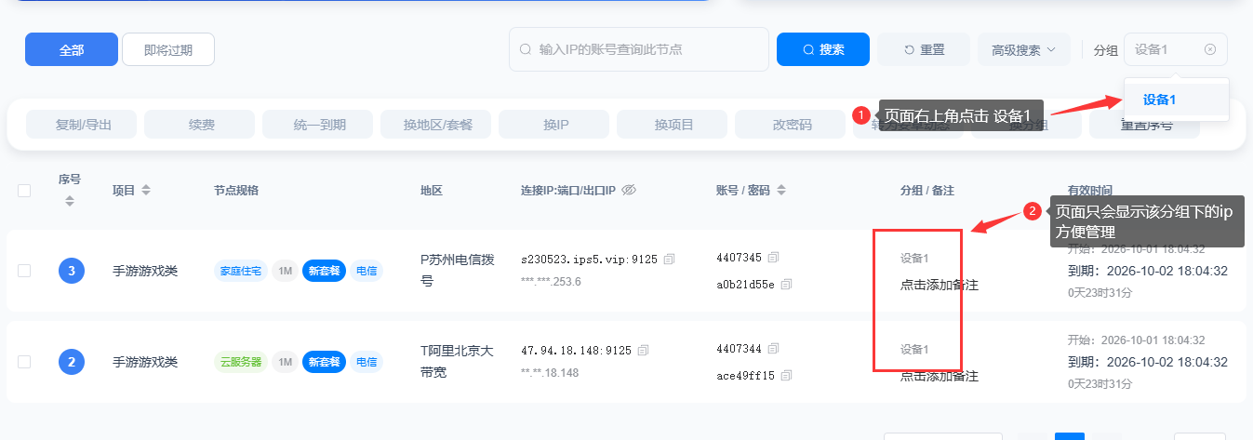Click the number 3 sequence badge

72,271
